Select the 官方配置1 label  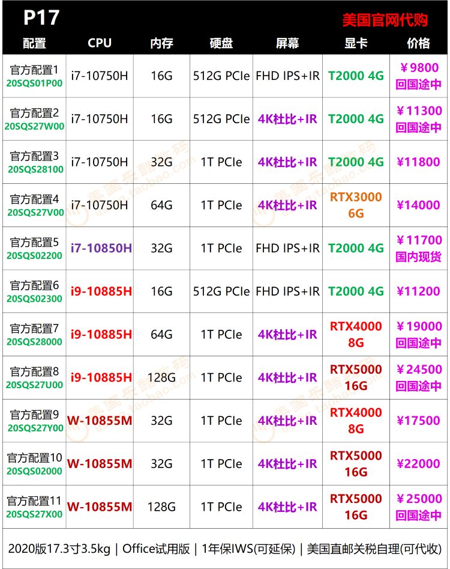tap(34, 70)
